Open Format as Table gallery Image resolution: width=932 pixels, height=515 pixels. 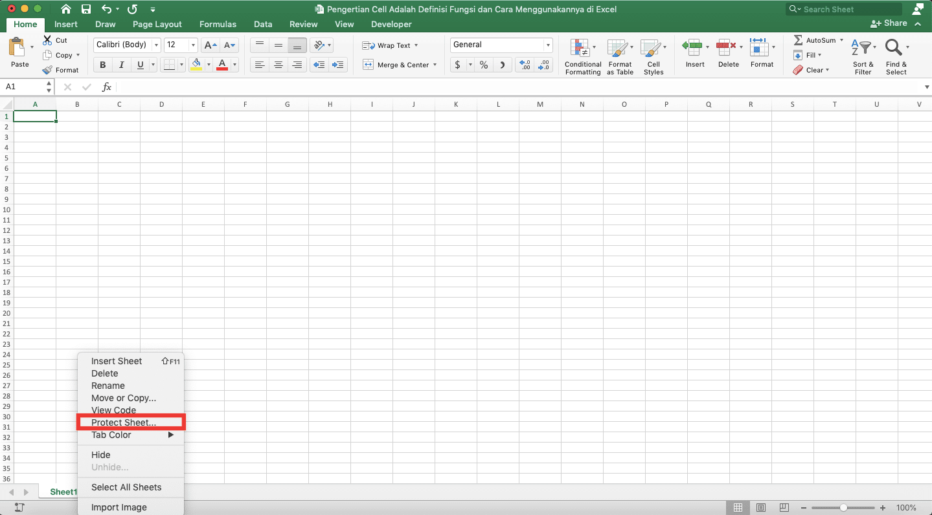pos(620,57)
